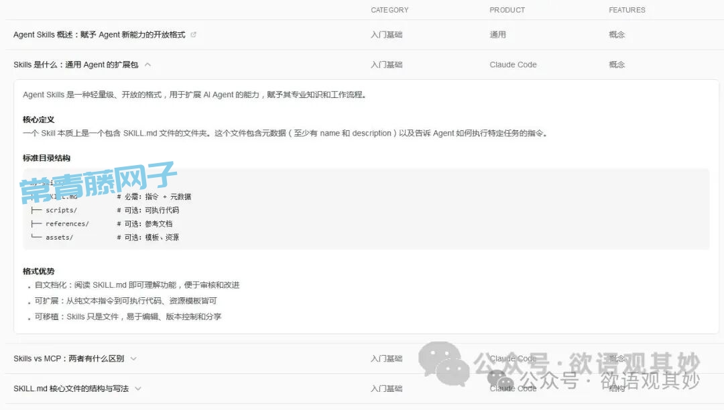This screenshot has height=410, width=724.
Task: Click the scripts/ line in code block
Action: [x=61, y=210]
